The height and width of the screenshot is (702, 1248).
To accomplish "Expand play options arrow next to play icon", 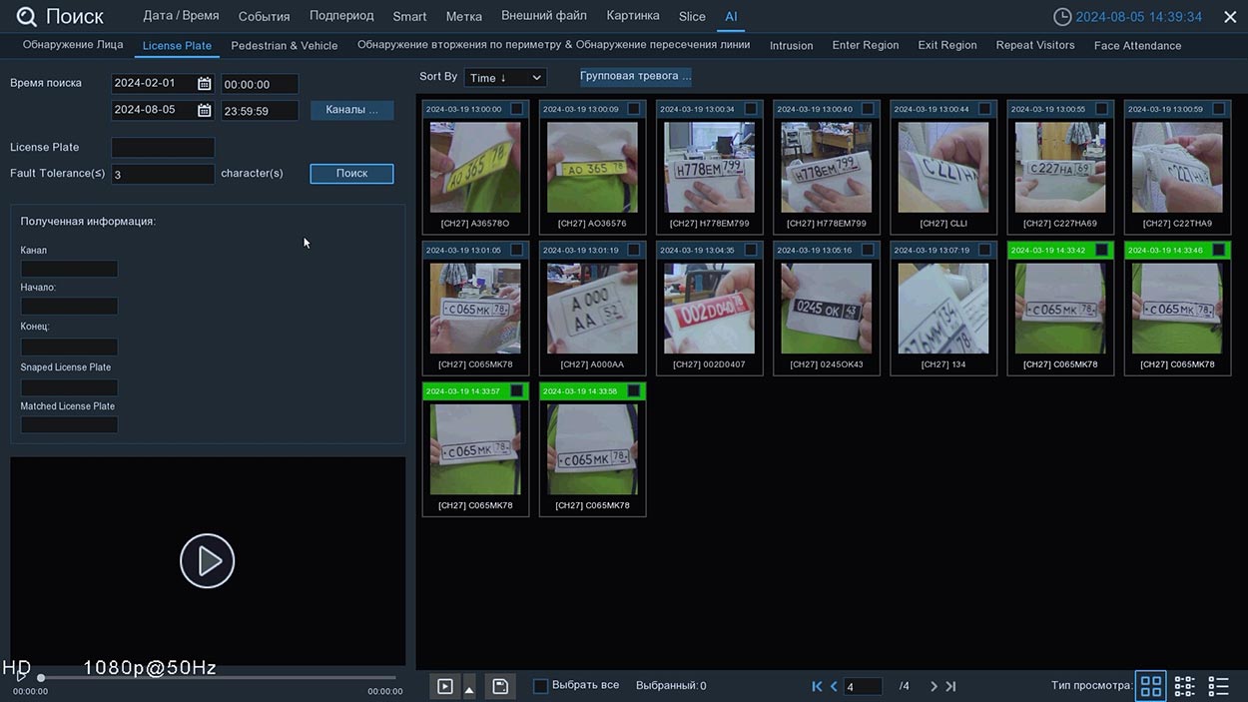I will pyautogui.click(x=469, y=689).
